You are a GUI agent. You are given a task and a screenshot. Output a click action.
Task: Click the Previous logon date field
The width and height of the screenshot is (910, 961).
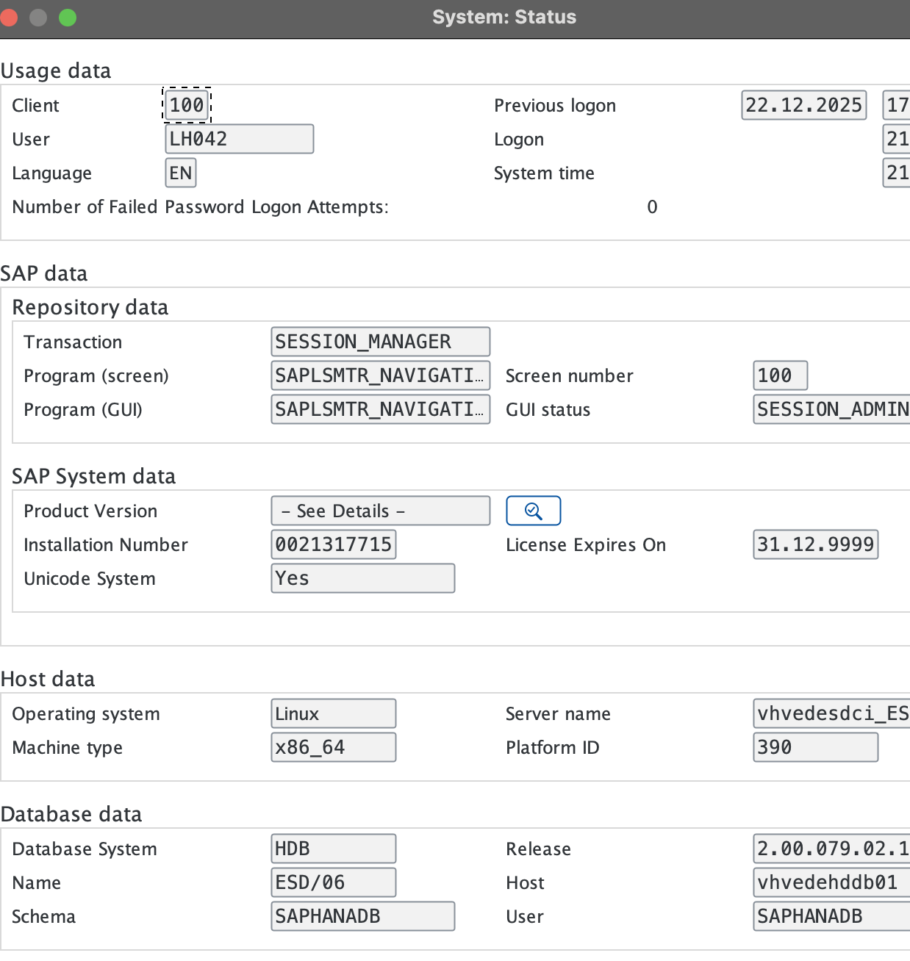click(803, 105)
